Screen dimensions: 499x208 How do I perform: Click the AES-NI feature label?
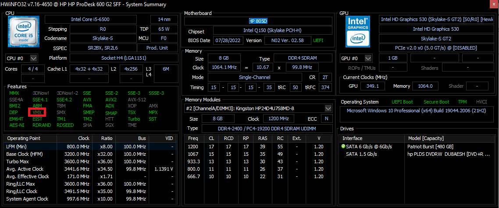click(x=16, y=125)
